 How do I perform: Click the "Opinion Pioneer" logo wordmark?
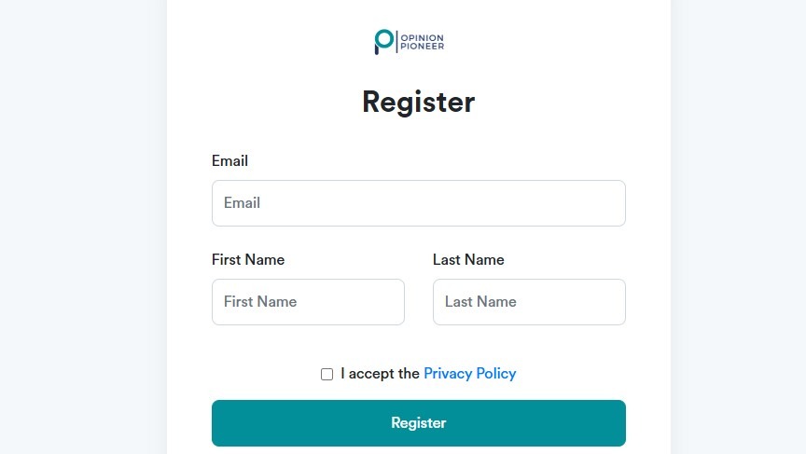click(x=423, y=42)
